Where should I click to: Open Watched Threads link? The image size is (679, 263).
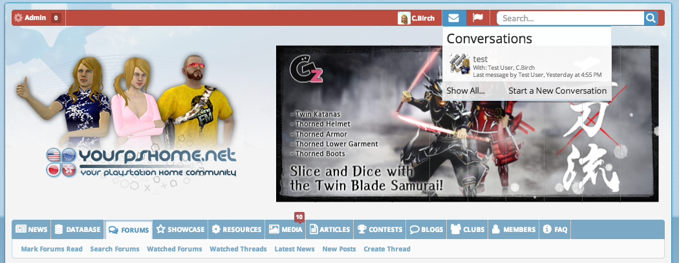pyautogui.click(x=238, y=249)
